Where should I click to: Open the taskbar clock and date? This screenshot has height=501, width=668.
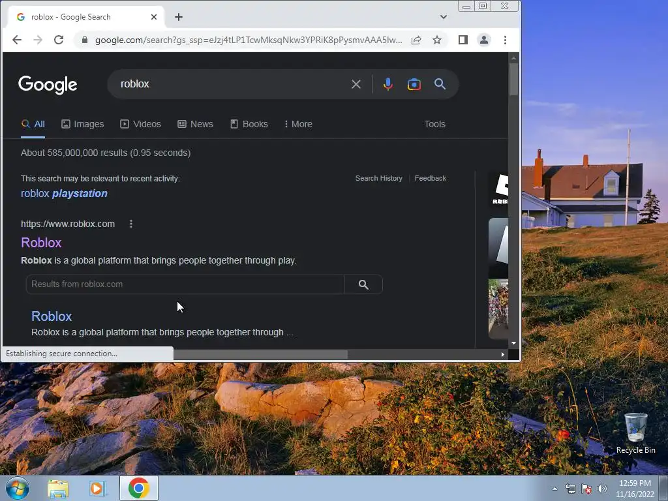635,489
